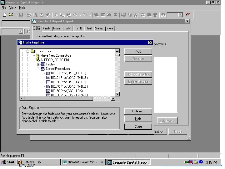
Task: Open the Redo history dropdown arrow
Action: tap(90, 15)
